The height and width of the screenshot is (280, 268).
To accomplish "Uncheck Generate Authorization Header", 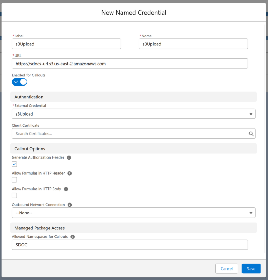I will (14, 164).
